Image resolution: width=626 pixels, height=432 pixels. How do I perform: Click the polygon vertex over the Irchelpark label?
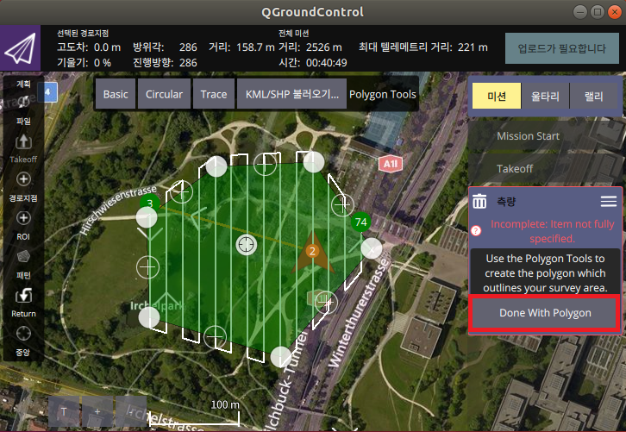149,317
